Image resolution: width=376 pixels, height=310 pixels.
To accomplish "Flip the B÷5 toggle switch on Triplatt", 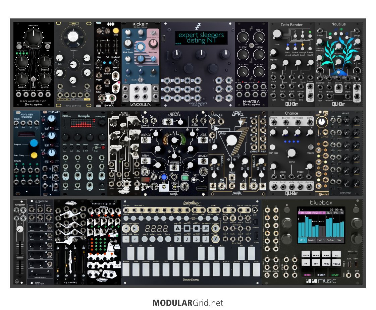I will [43, 137].
